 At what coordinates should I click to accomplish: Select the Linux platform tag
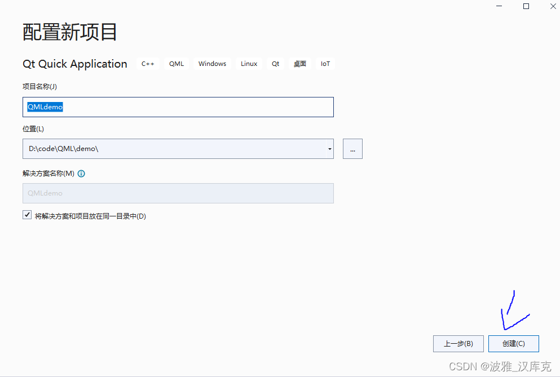pyautogui.click(x=249, y=64)
